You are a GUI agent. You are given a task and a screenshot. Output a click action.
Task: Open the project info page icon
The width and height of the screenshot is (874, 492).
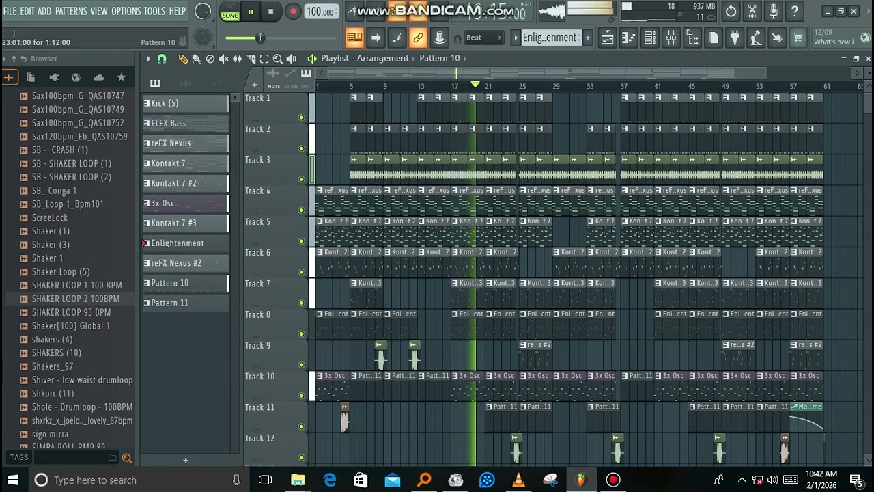click(x=714, y=38)
